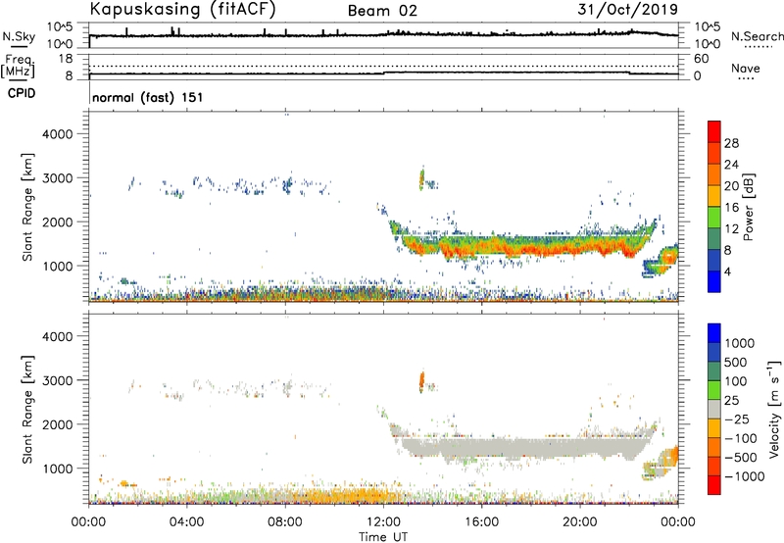The image size is (784, 543).
Task: Click the '-500' tick on the Velocity color bar
Action: tap(740, 458)
